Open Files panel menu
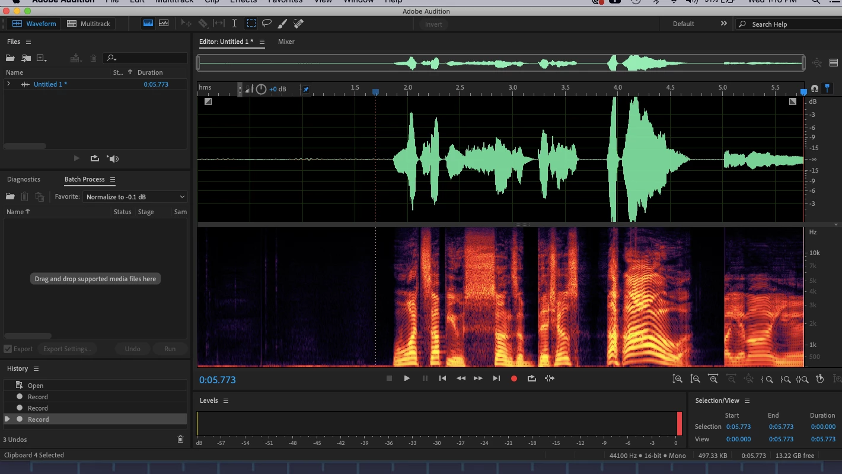842x474 pixels. coord(28,42)
